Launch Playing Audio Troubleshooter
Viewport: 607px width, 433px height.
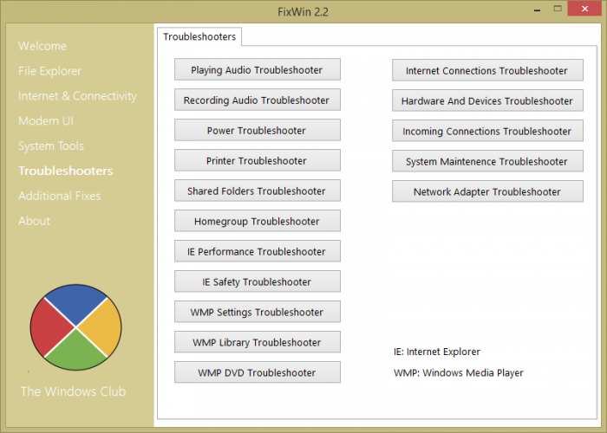[258, 69]
